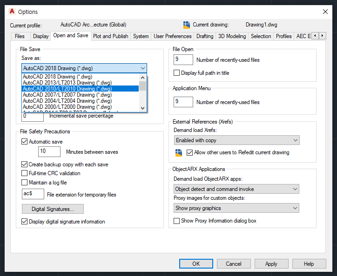The image size is (337, 276).
Task: Click the Apply button
Action: click(x=271, y=263)
